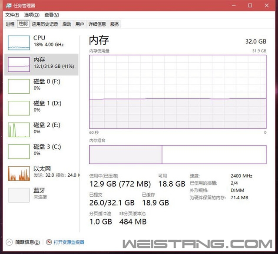Click the DIMM form factor value
Screen dimensions: 278x254
tap(238, 190)
